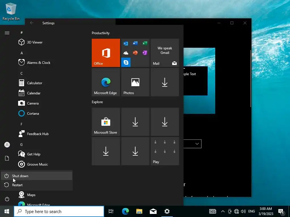
Task: Click the Skype tile icon
Action: [x=126, y=62]
